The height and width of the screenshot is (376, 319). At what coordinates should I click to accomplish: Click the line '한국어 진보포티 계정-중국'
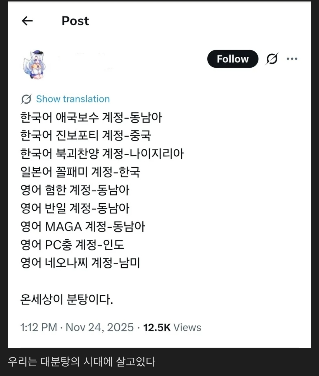pyautogui.click(x=86, y=136)
